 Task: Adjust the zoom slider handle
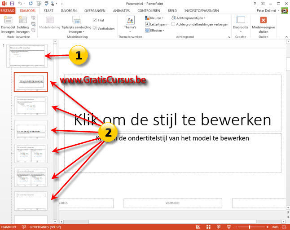250,227
